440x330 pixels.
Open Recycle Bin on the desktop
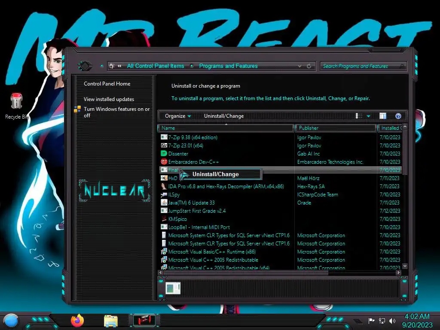[17, 107]
